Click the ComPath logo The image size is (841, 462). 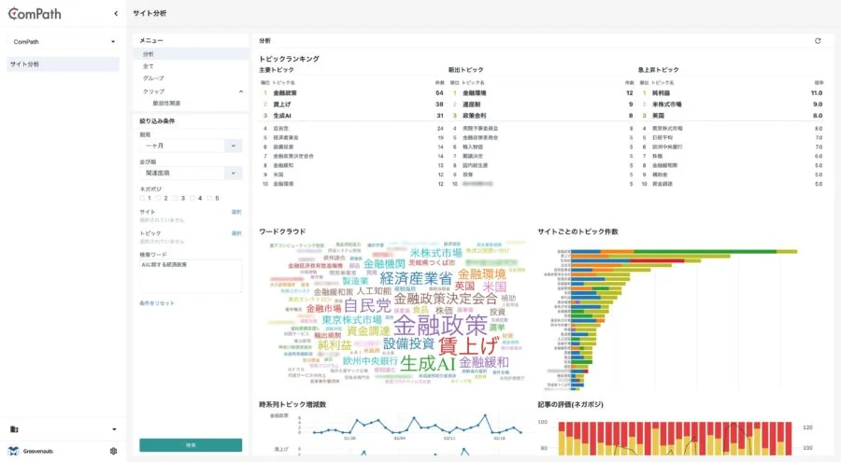35,13
